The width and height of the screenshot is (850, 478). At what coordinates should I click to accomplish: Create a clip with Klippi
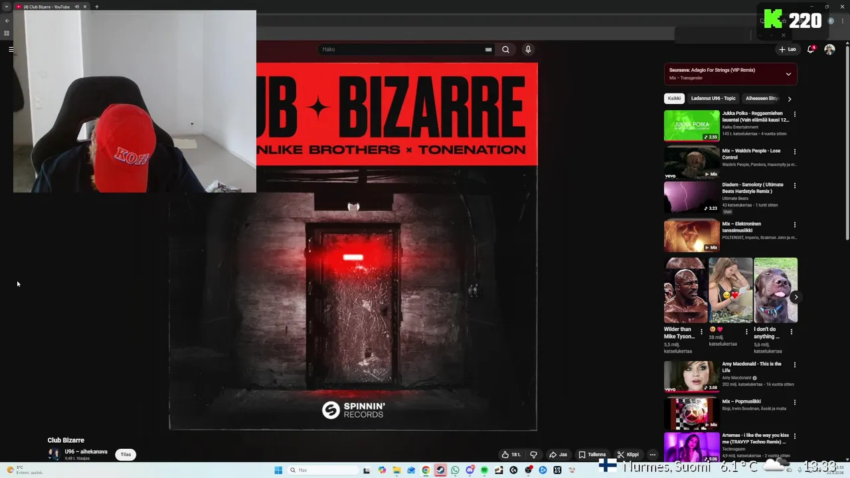[628, 455]
